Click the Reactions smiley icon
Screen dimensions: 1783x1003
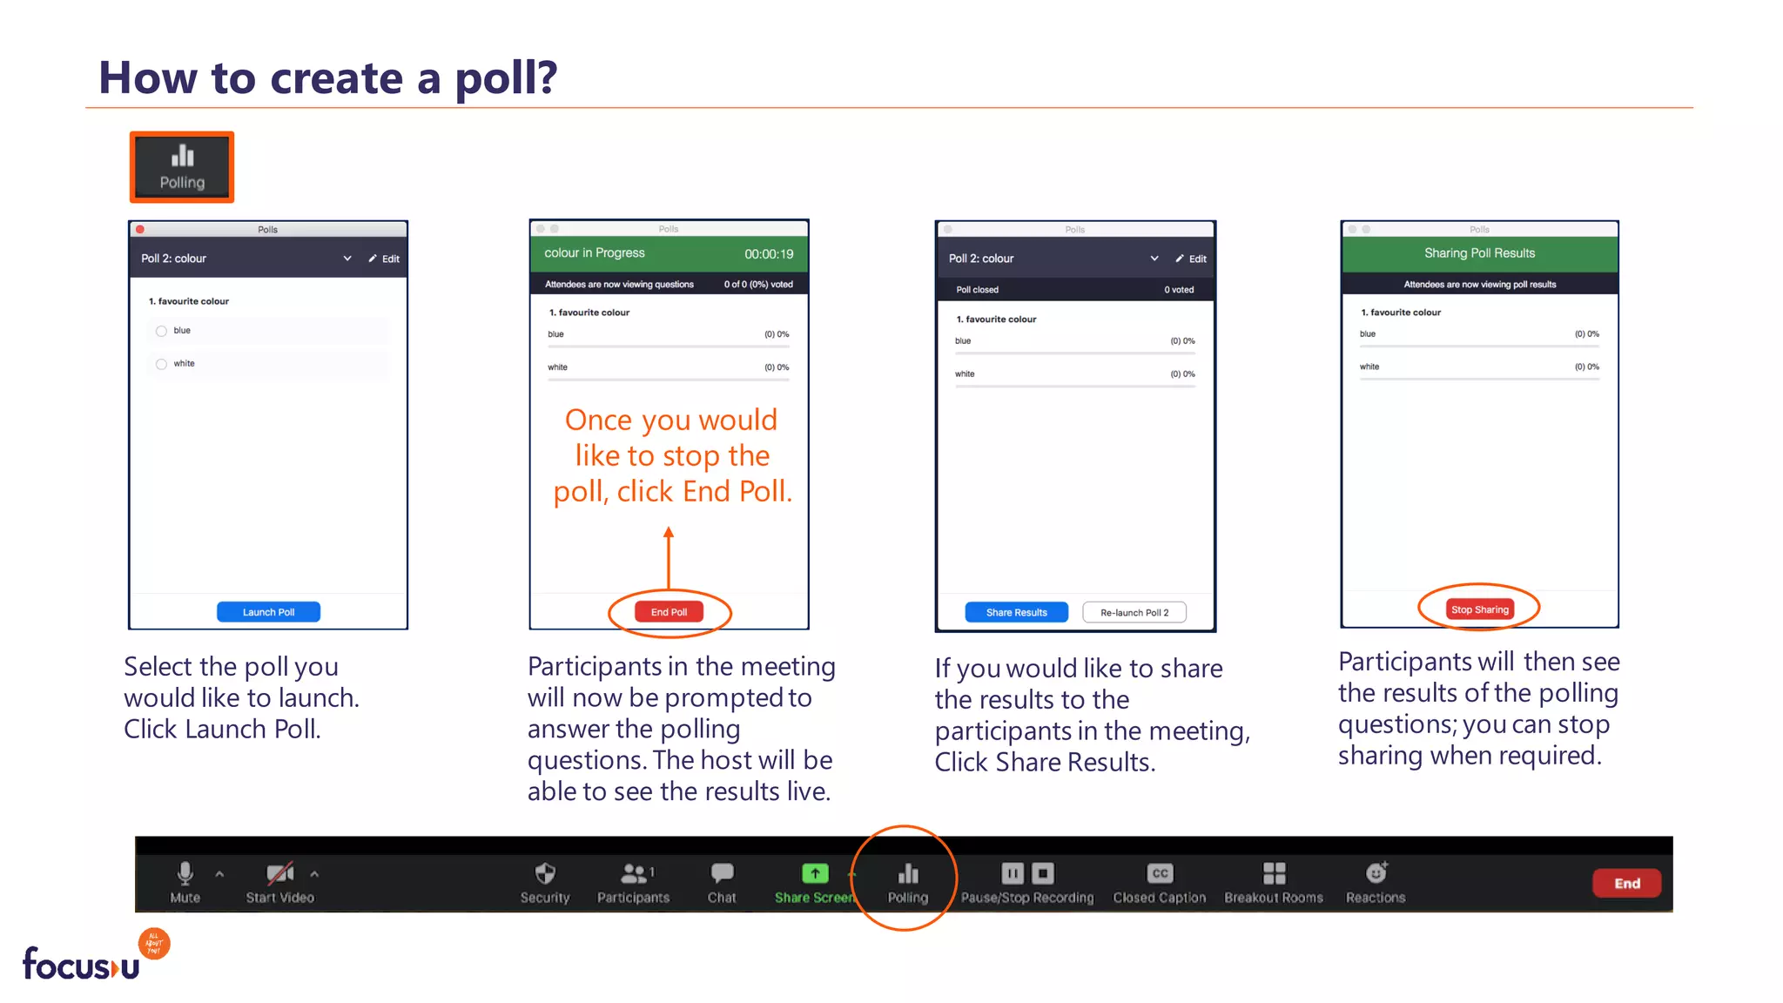tap(1376, 873)
